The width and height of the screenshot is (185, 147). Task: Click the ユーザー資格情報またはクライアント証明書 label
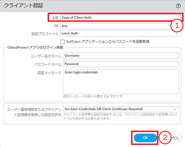point(34,112)
